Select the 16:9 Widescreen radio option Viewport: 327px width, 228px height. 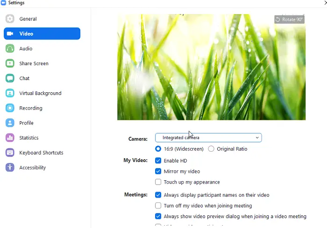pos(158,149)
